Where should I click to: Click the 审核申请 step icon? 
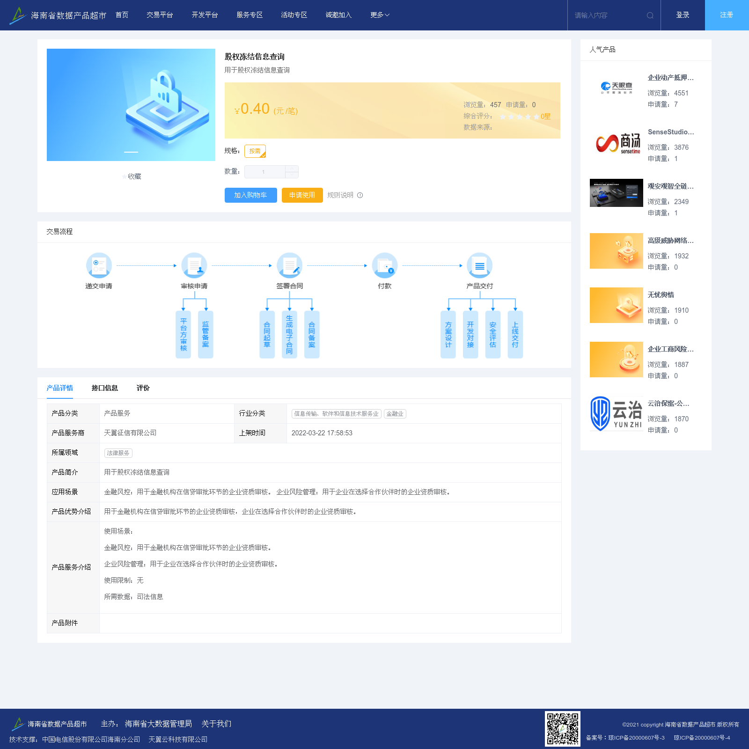[x=194, y=265]
